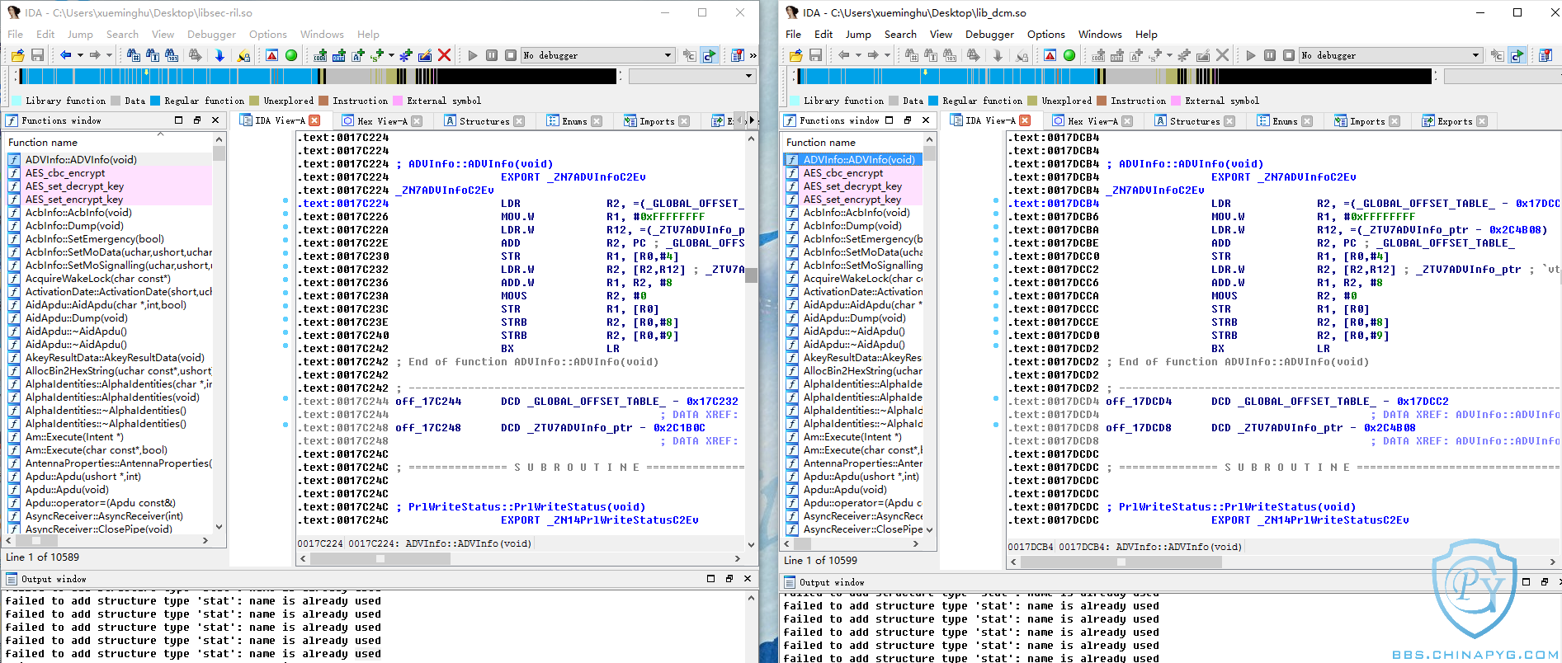Start process play button in libsec-ril.so window
Image resolution: width=1562 pixels, height=663 pixels.
pyautogui.click(x=473, y=55)
